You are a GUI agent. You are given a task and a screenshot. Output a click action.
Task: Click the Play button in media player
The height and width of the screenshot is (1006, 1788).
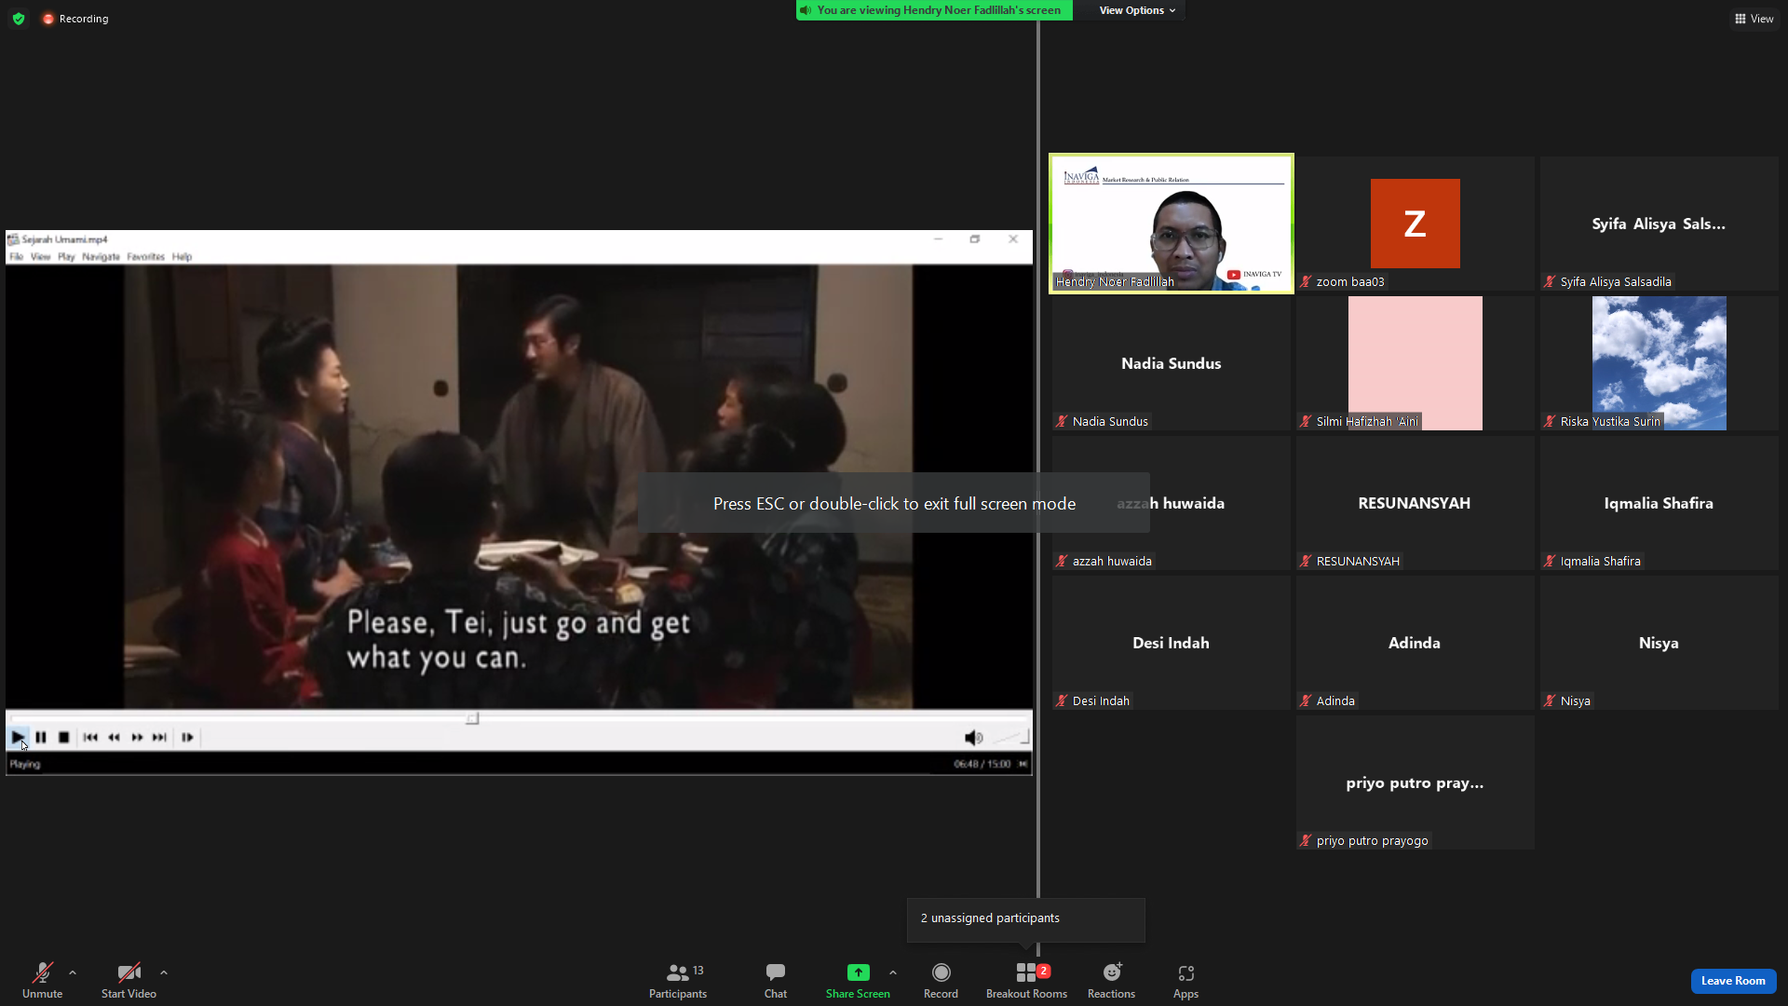(x=19, y=737)
